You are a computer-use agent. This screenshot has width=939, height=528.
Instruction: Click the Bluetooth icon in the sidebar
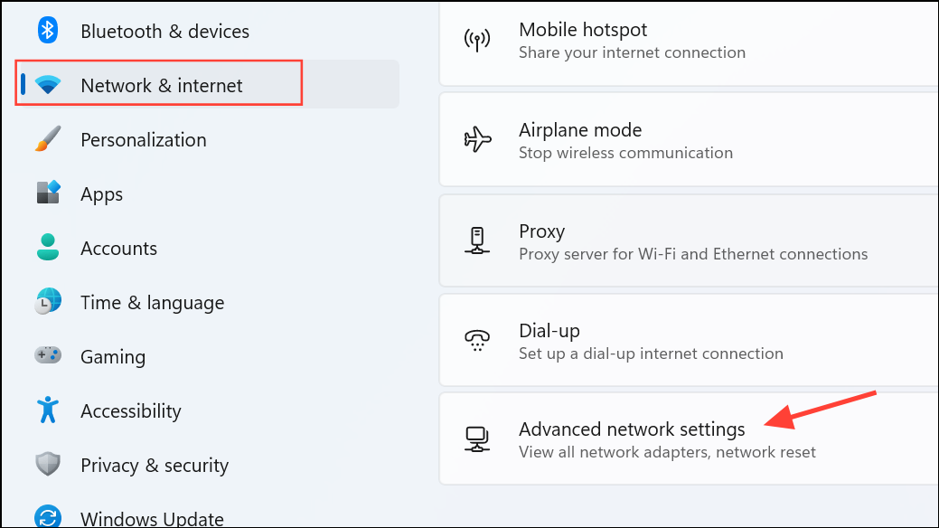coord(48,30)
